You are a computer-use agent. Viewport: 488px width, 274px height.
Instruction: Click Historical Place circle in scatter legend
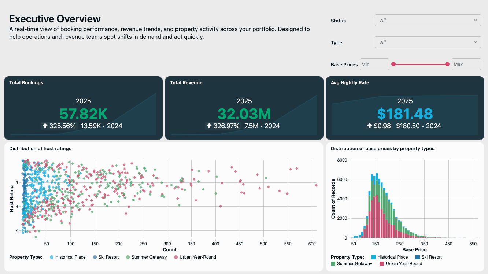pyautogui.click(x=51, y=257)
